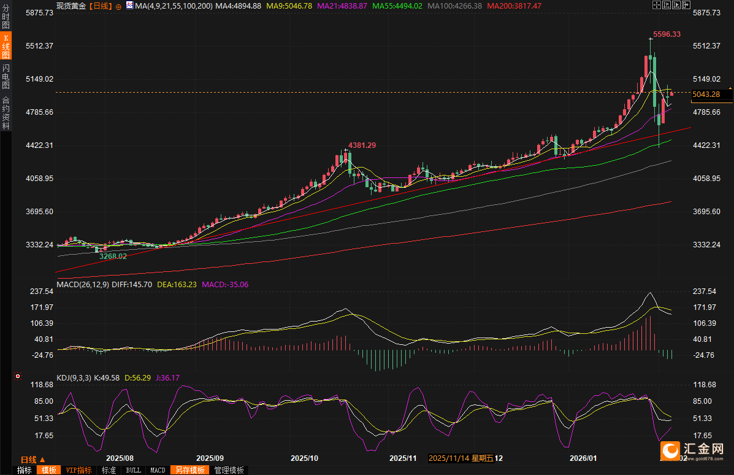The width and height of the screenshot is (734, 475).
Task: Click the crosshair cursor icon at top right
Action: click(x=656, y=5)
